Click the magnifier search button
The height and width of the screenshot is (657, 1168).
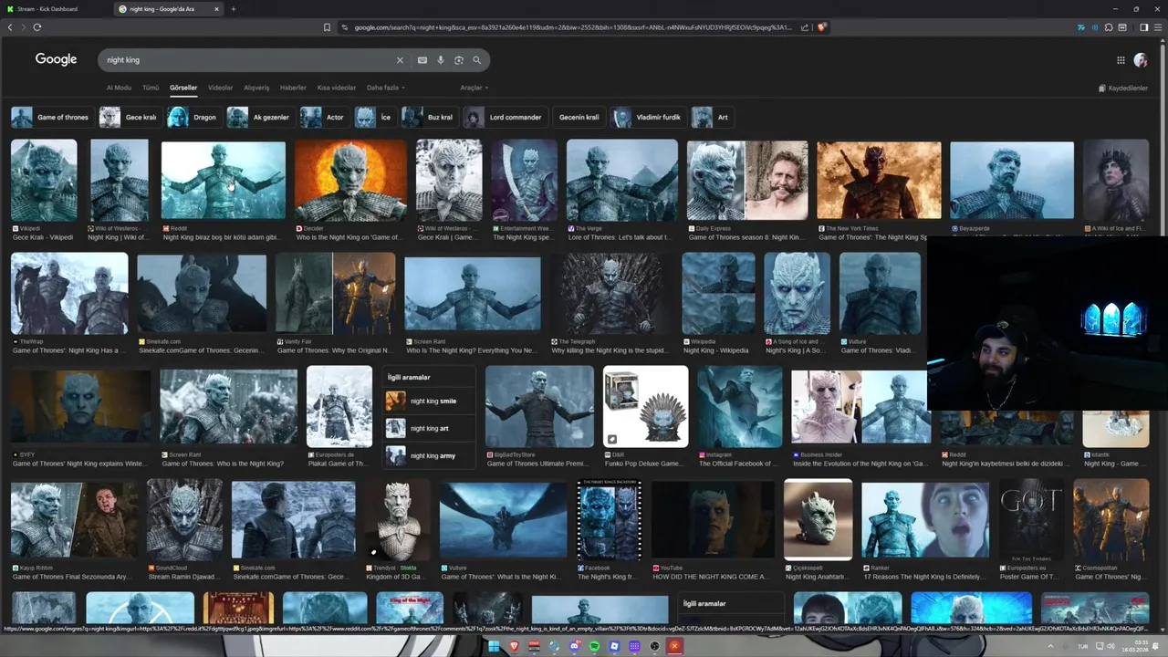477,60
